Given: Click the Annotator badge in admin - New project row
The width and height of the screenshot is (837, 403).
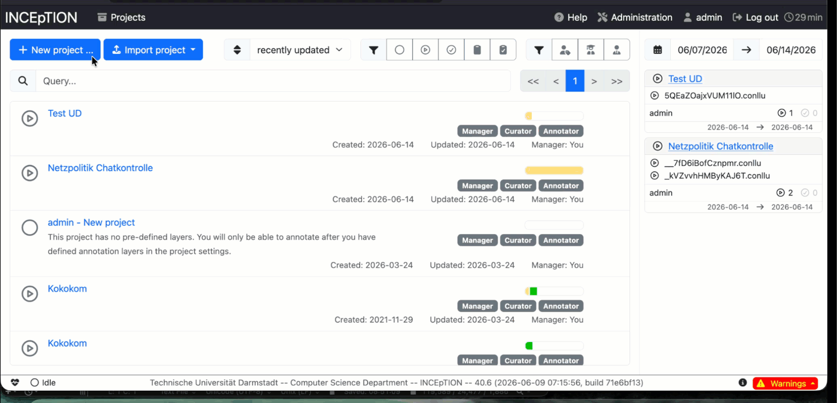Looking at the screenshot, I should [x=561, y=240].
